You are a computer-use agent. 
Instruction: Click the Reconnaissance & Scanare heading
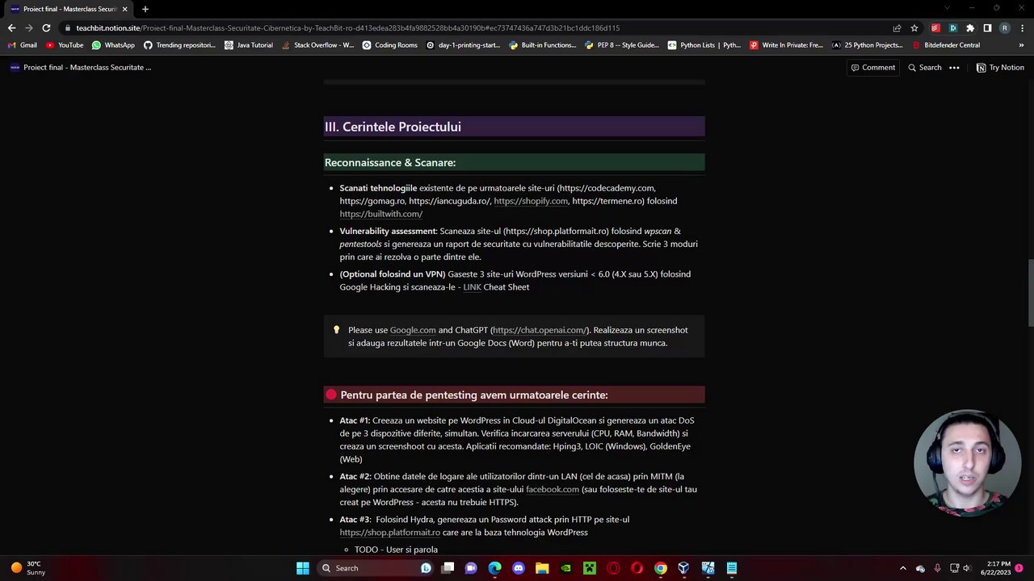[x=390, y=162]
